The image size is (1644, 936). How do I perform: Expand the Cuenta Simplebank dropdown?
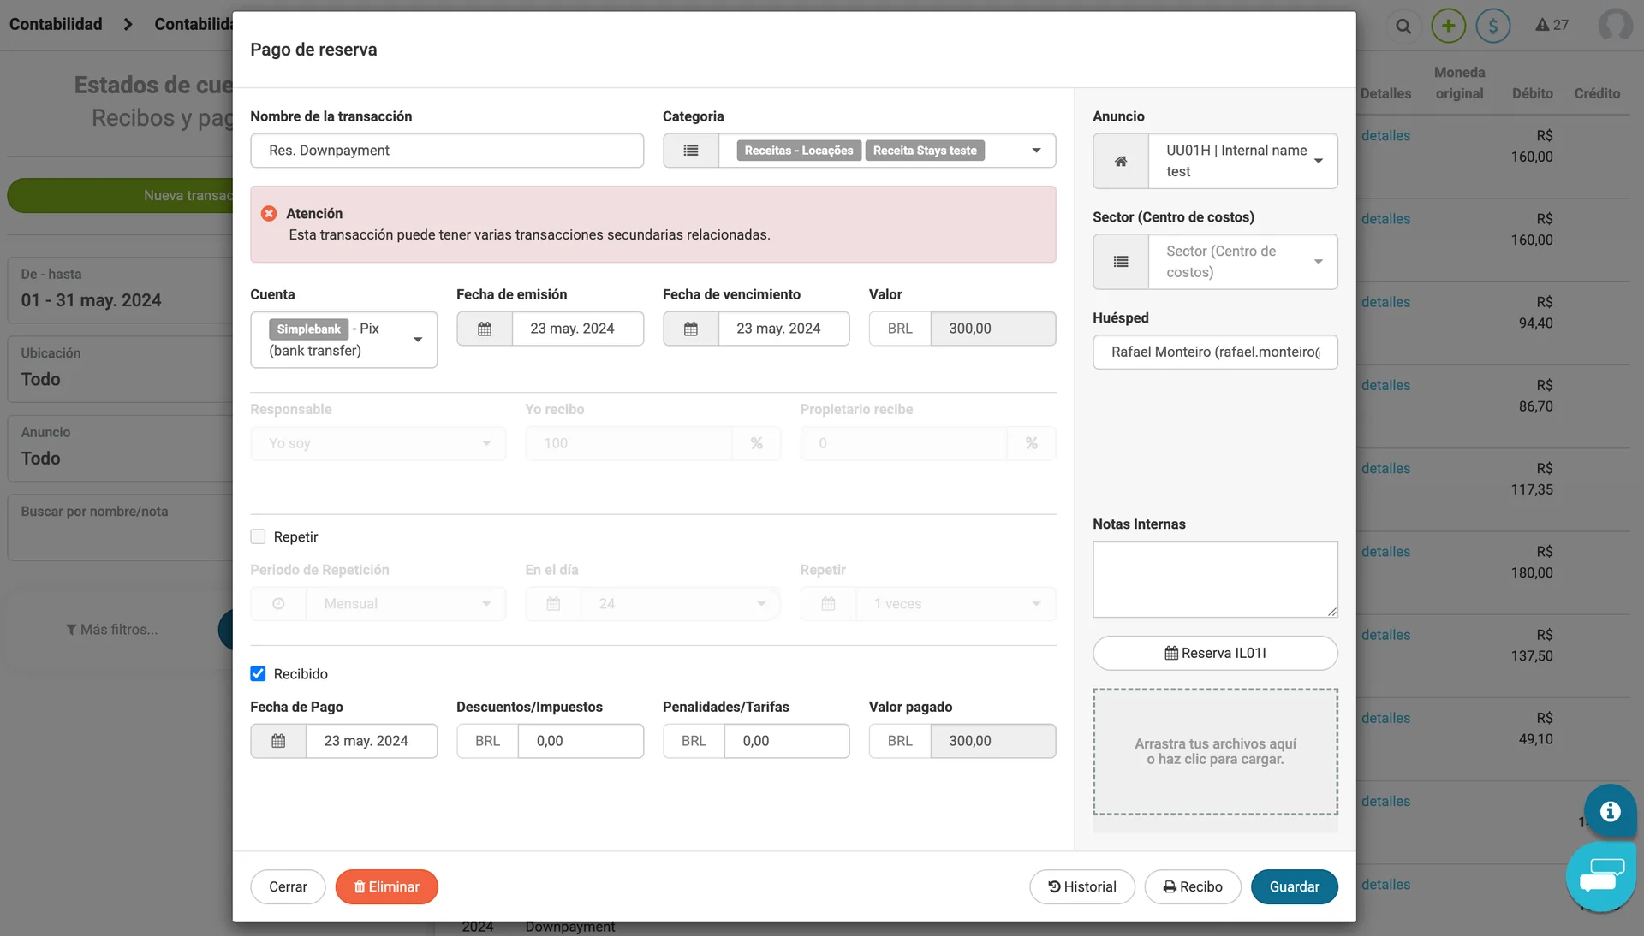418,340
